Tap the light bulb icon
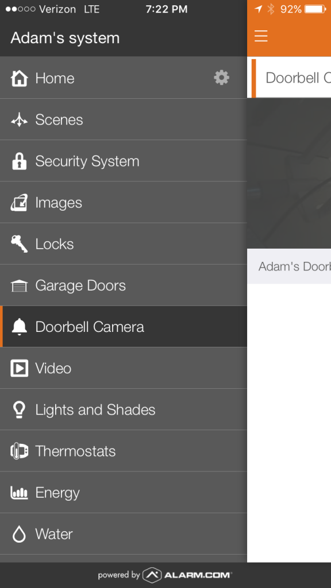 point(19,409)
